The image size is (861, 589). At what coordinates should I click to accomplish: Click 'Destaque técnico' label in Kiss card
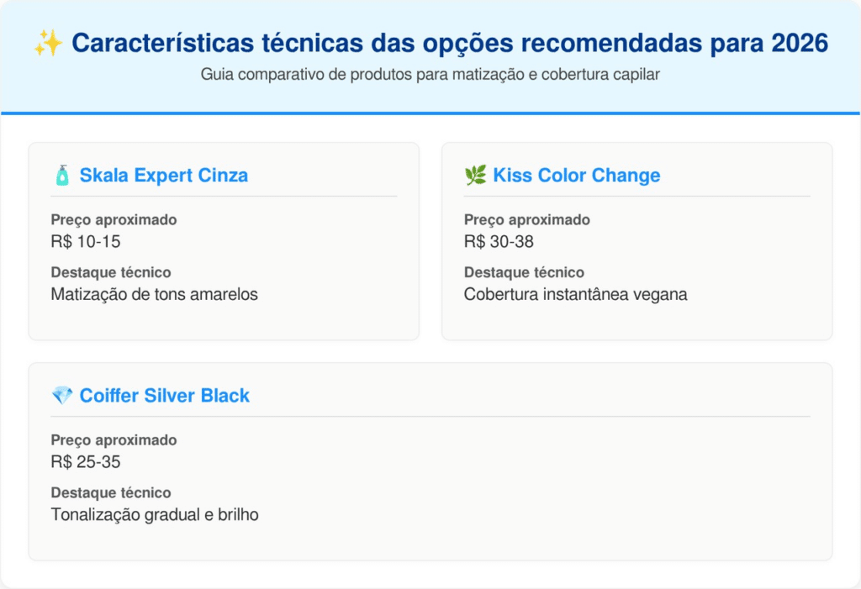pos(524,272)
